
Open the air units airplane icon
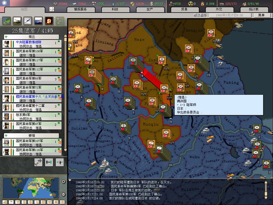coord(28,21)
